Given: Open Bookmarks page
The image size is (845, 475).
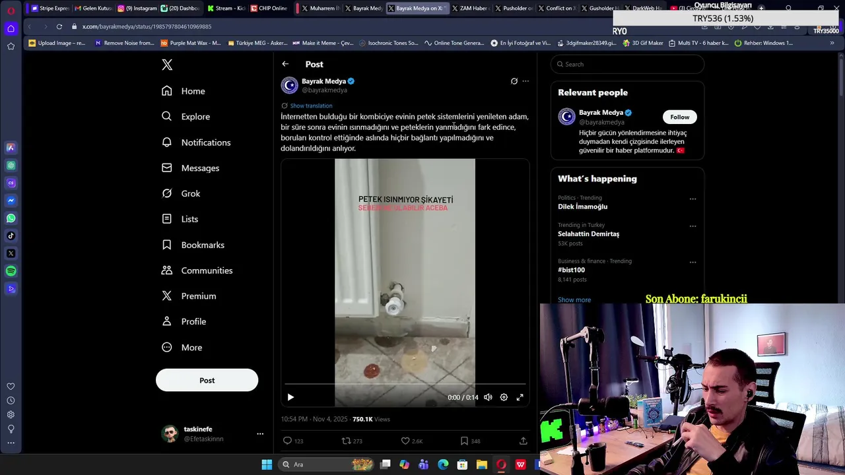Looking at the screenshot, I should [x=193, y=245].
